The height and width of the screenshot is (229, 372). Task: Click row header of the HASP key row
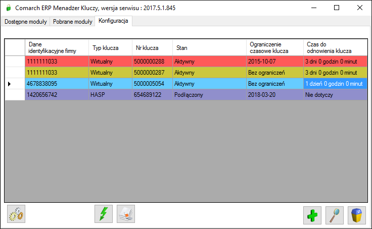[x=15, y=95]
